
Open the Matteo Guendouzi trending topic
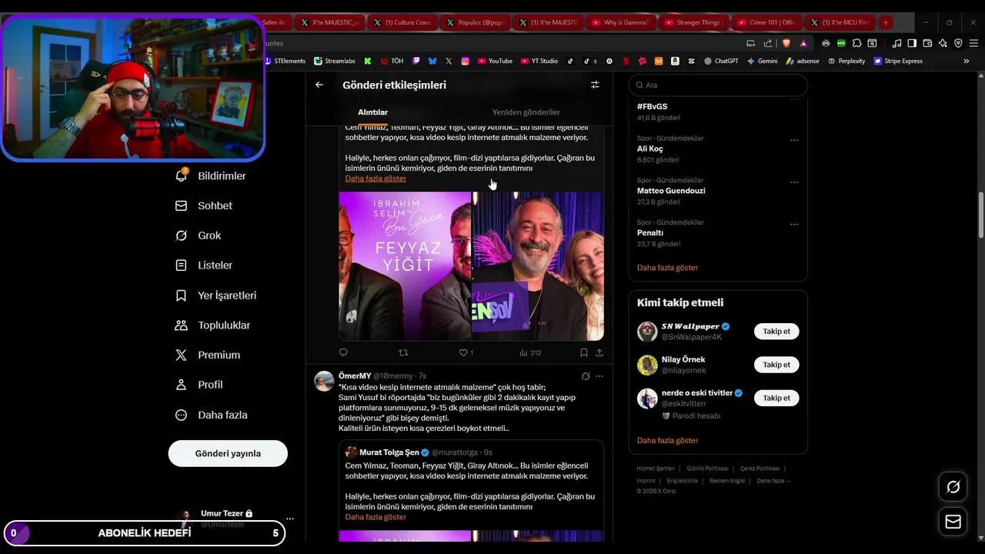tap(671, 191)
